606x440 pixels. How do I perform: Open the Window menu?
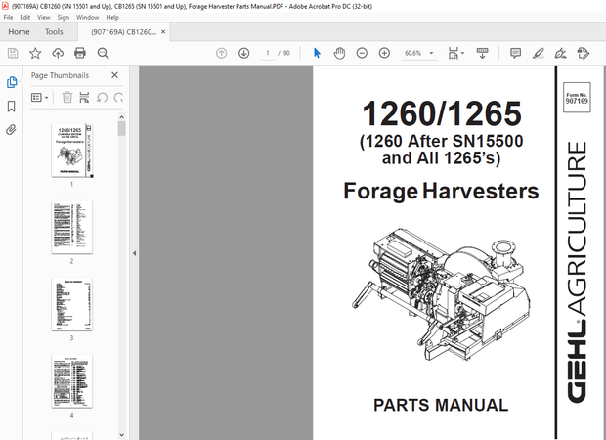pyautogui.click(x=87, y=17)
